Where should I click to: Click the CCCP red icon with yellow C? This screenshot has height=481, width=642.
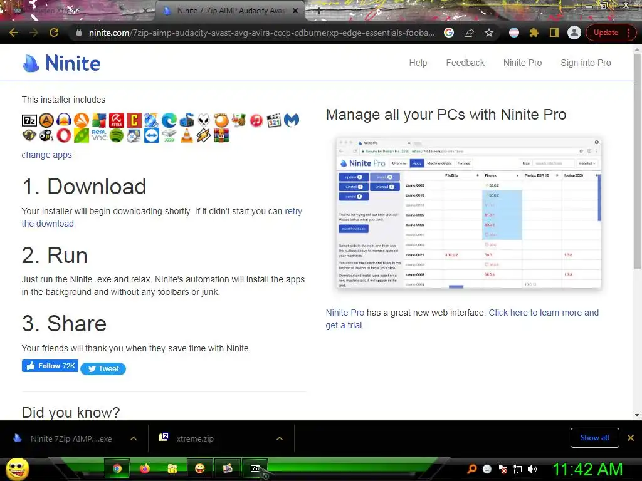(134, 120)
